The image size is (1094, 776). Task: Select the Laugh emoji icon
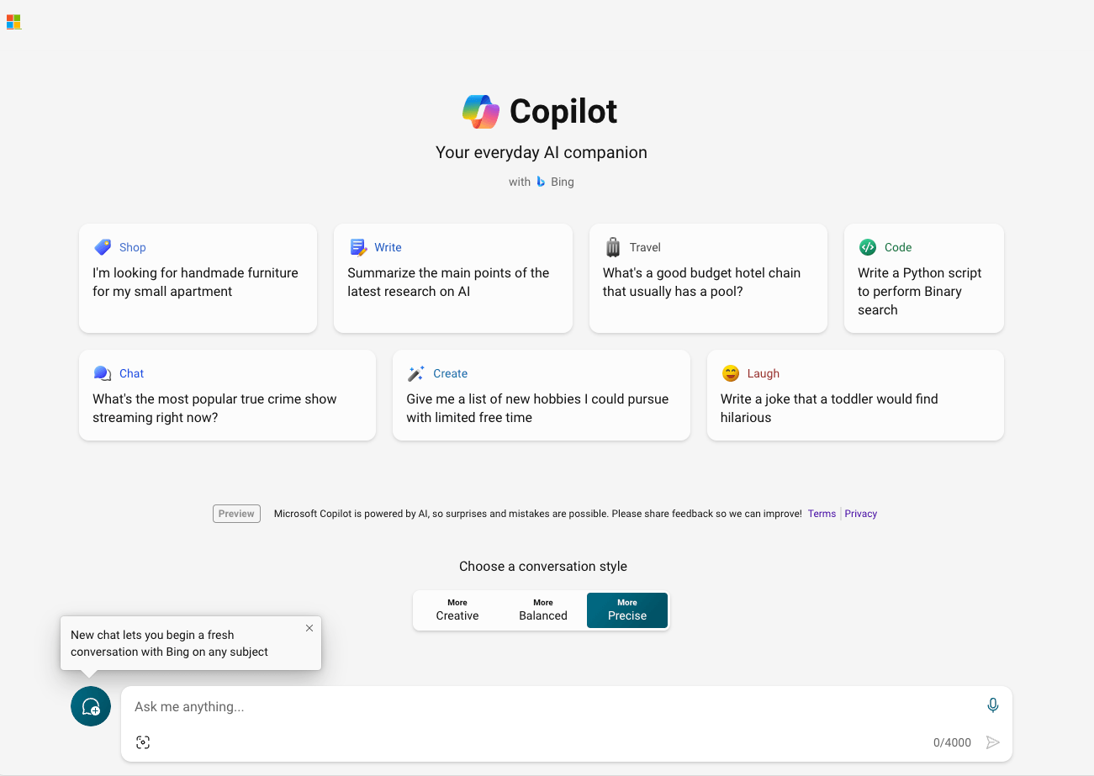click(x=730, y=372)
